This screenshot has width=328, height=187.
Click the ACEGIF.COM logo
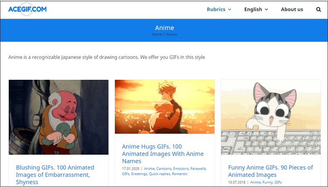(27, 9)
